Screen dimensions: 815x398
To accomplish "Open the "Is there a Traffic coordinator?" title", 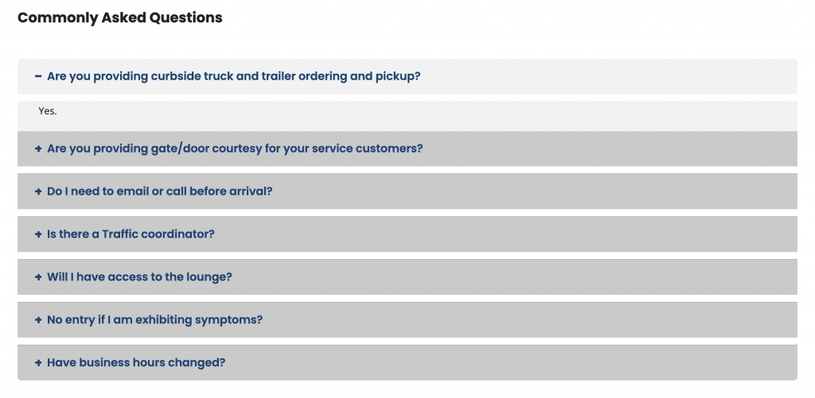I will point(131,235).
